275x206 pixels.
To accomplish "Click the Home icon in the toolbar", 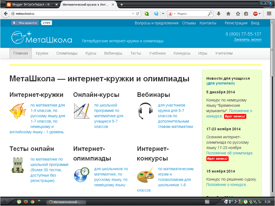I will (228, 13).
